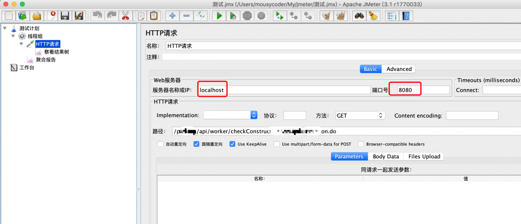
Task: Click the 路径 path input field
Action: coord(346,131)
